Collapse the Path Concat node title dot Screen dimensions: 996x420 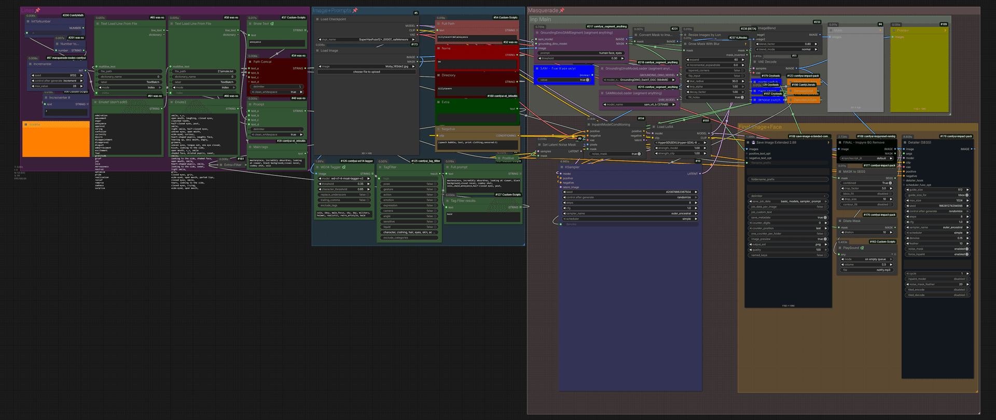point(250,62)
